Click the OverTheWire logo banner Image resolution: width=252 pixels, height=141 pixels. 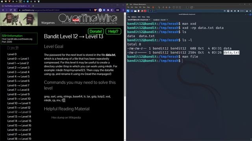coord(88,18)
